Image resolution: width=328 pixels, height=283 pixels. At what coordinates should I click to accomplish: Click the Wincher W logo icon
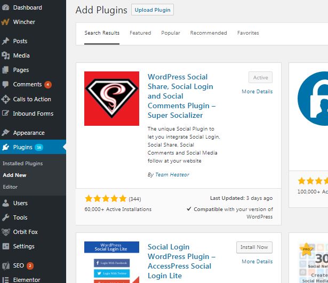pos(5,22)
